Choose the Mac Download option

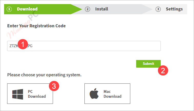pos(107,94)
